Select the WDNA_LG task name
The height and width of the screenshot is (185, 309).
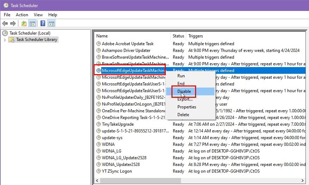click(x=111, y=151)
